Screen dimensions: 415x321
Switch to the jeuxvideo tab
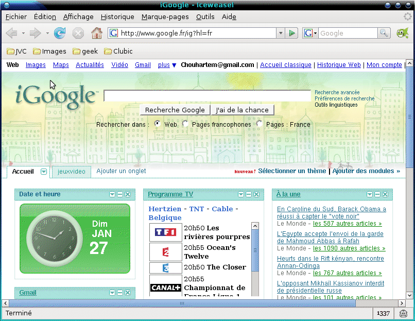pyautogui.click(x=72, y=172)
